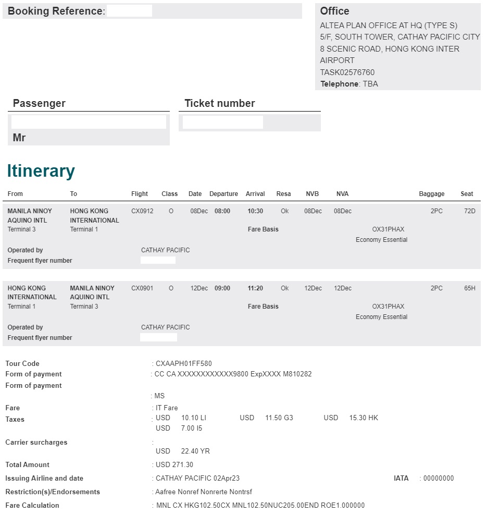
Task: Select flight number CX0901
Action: 142,288
